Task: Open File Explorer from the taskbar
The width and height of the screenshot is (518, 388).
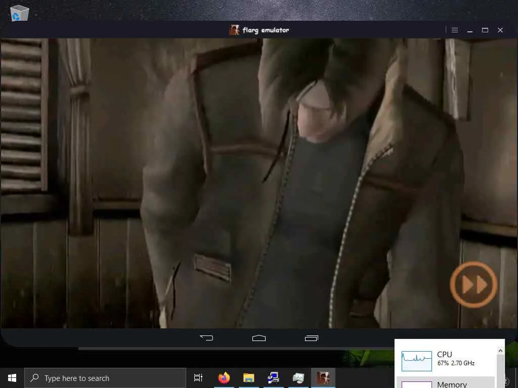Action: click(249, 378)
